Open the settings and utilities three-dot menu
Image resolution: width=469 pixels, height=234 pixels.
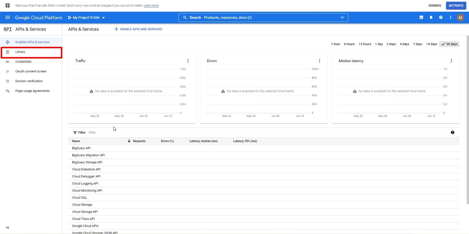tap(451, 18)
